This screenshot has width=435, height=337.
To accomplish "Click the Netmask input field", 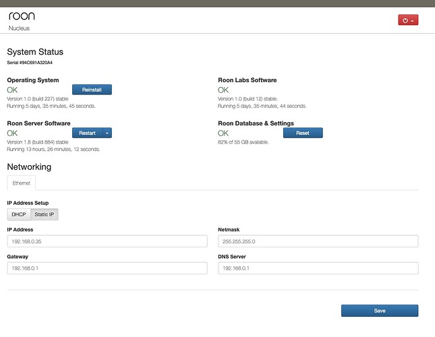I will [318, 241].
